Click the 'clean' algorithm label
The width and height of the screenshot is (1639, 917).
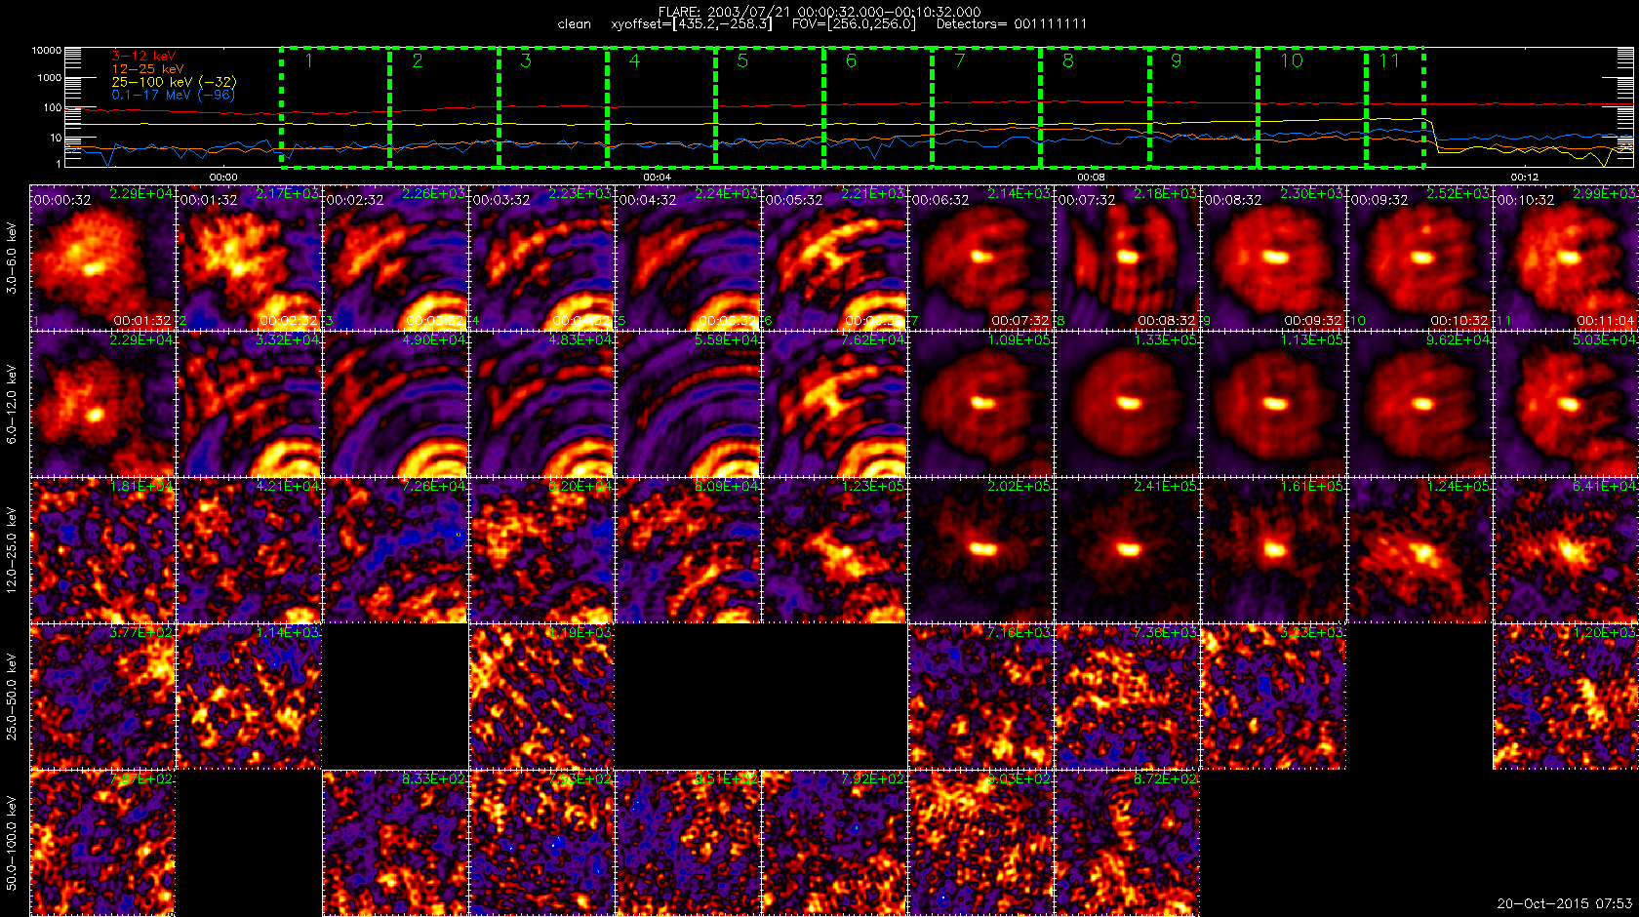(575, 24)
